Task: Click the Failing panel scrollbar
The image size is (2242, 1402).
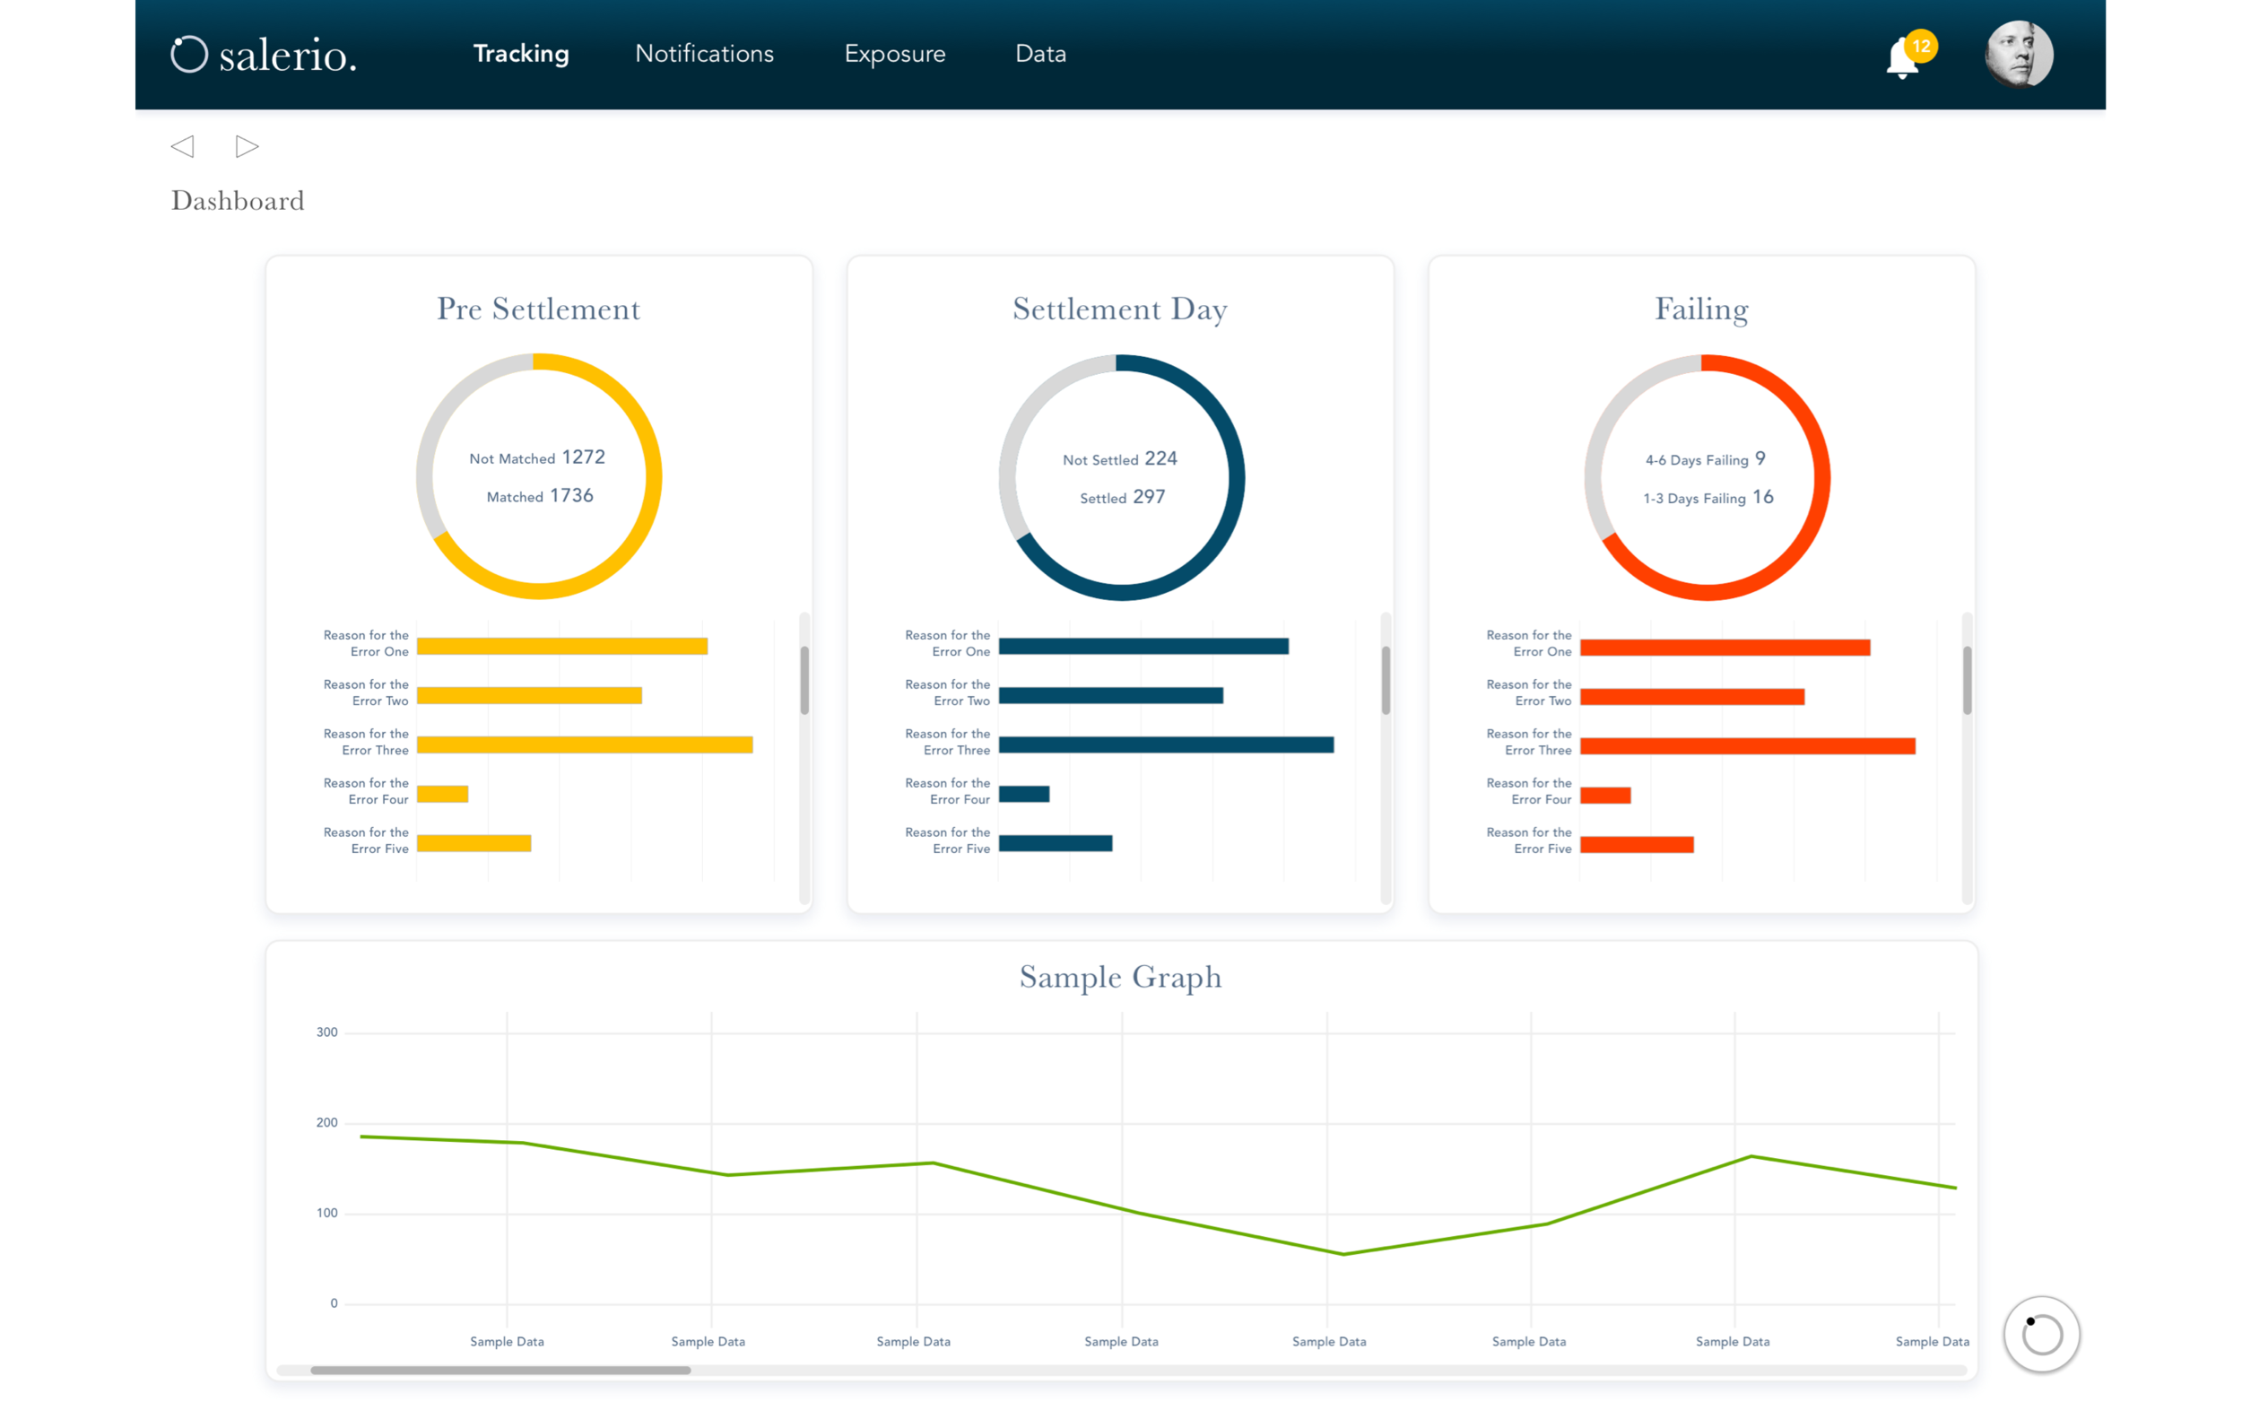Action: pyautogui.click(x=1966, y=680)
